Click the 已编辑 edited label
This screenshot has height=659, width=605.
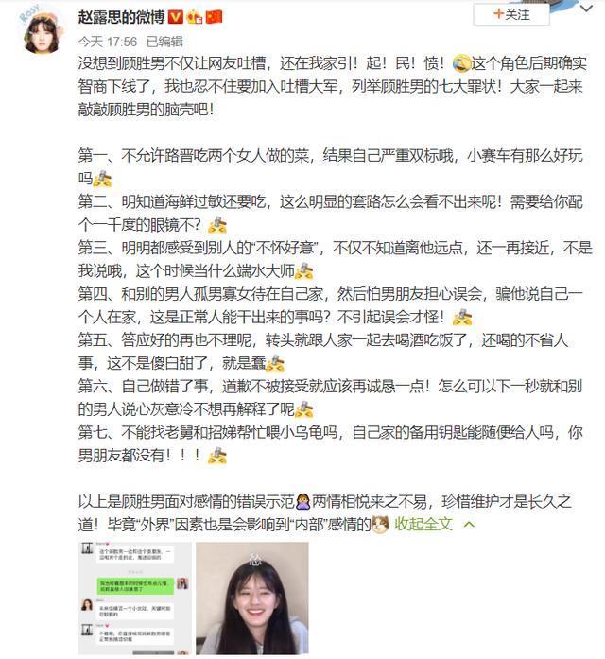pos(164,42)
